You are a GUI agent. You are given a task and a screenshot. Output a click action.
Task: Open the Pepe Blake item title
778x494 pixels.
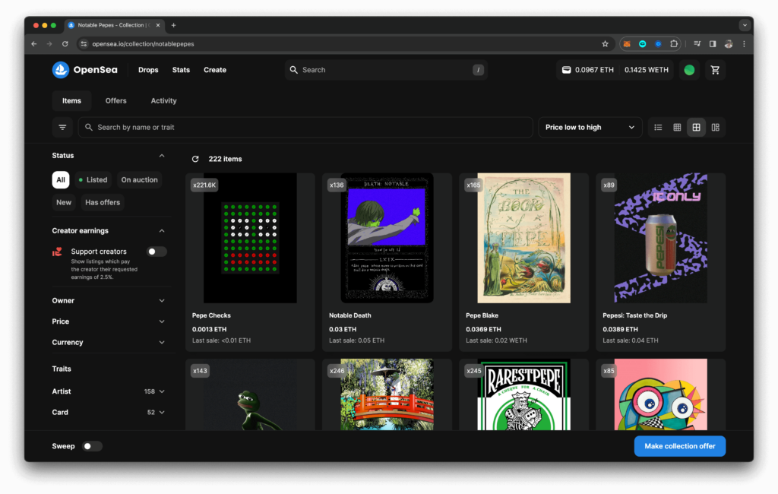pyautogui.click(x=482, y=315)
